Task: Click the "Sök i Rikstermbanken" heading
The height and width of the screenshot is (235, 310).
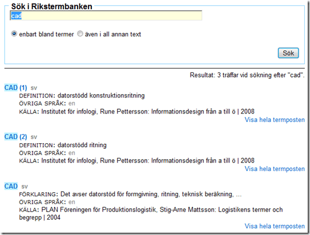Action: (51, 6)
